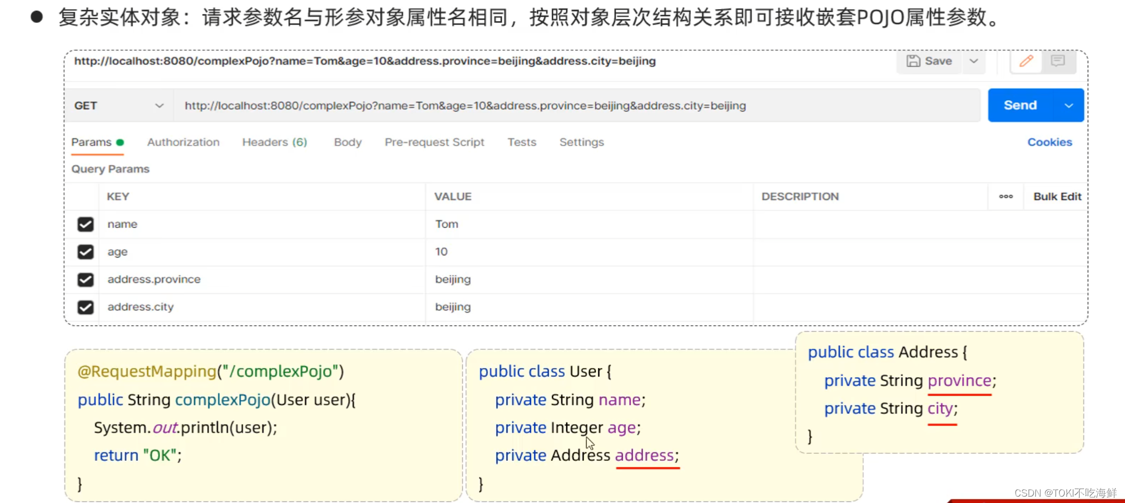Image resolution: width=1125 pixels, height=503 pixels.
Task: Click the Query Params heading
Action: point(110,169)
